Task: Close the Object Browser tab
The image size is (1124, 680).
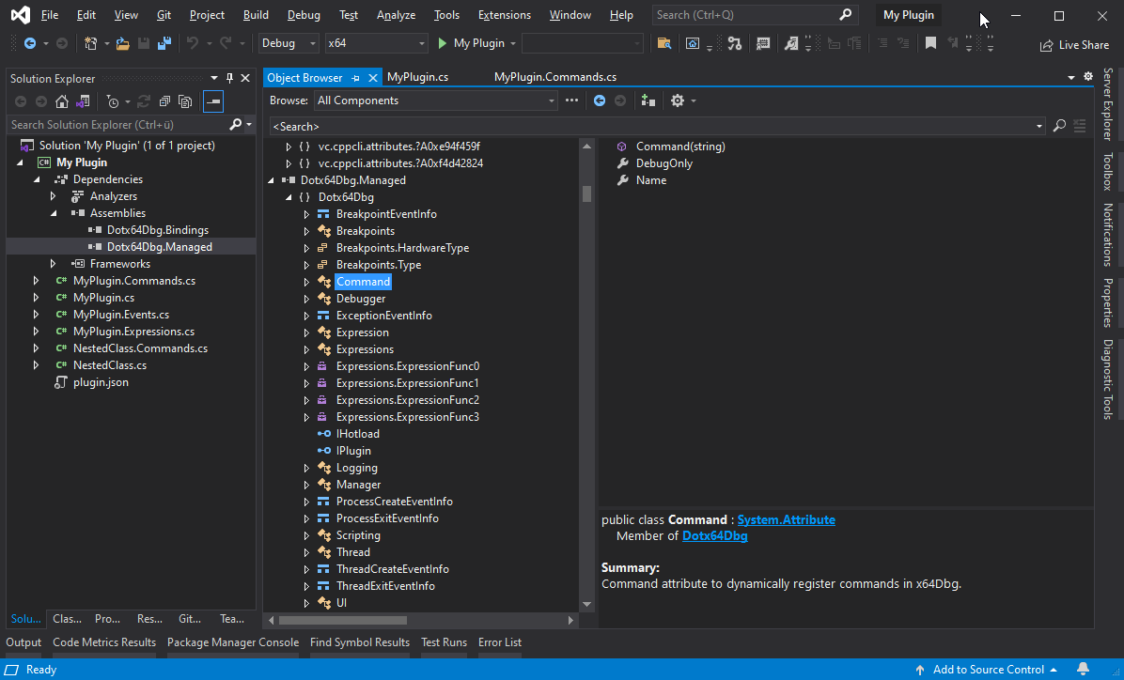Action: [x=372, y=78]
